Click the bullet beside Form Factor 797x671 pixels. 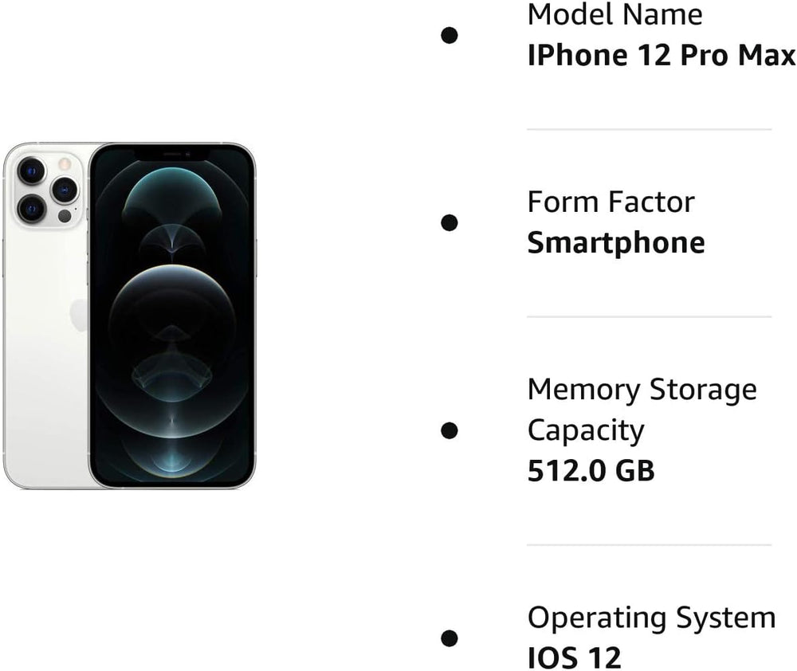(x=450, y=222)
